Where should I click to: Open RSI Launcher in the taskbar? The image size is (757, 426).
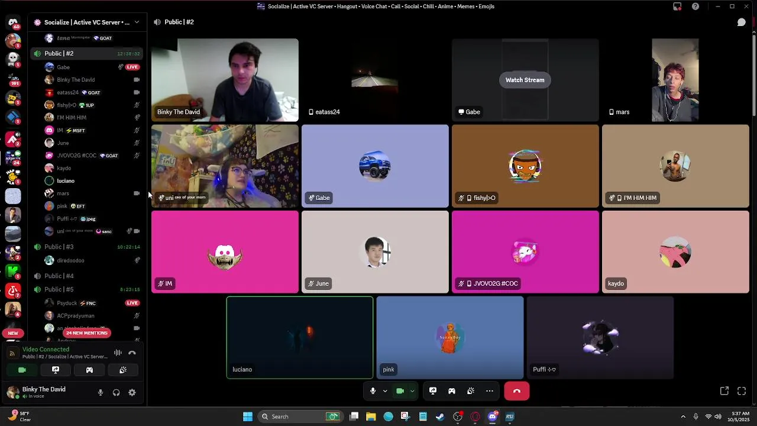pyautogui.click(x=510, y=417)
